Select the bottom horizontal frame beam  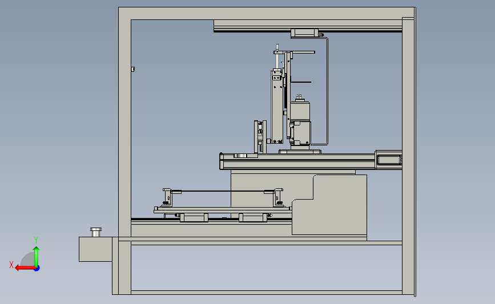(267, 293)
